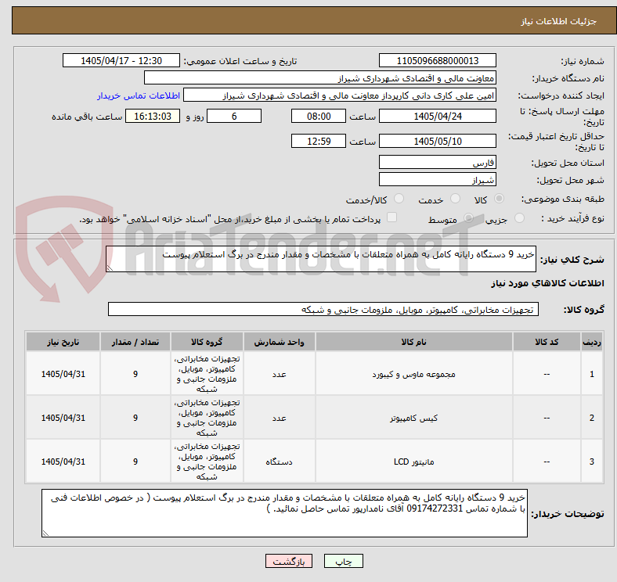This screenshot has height=582, width=617.
Task: Click the unit cell دستگاه in row 3
Action: pyautogui.click(x=279, y=462)
